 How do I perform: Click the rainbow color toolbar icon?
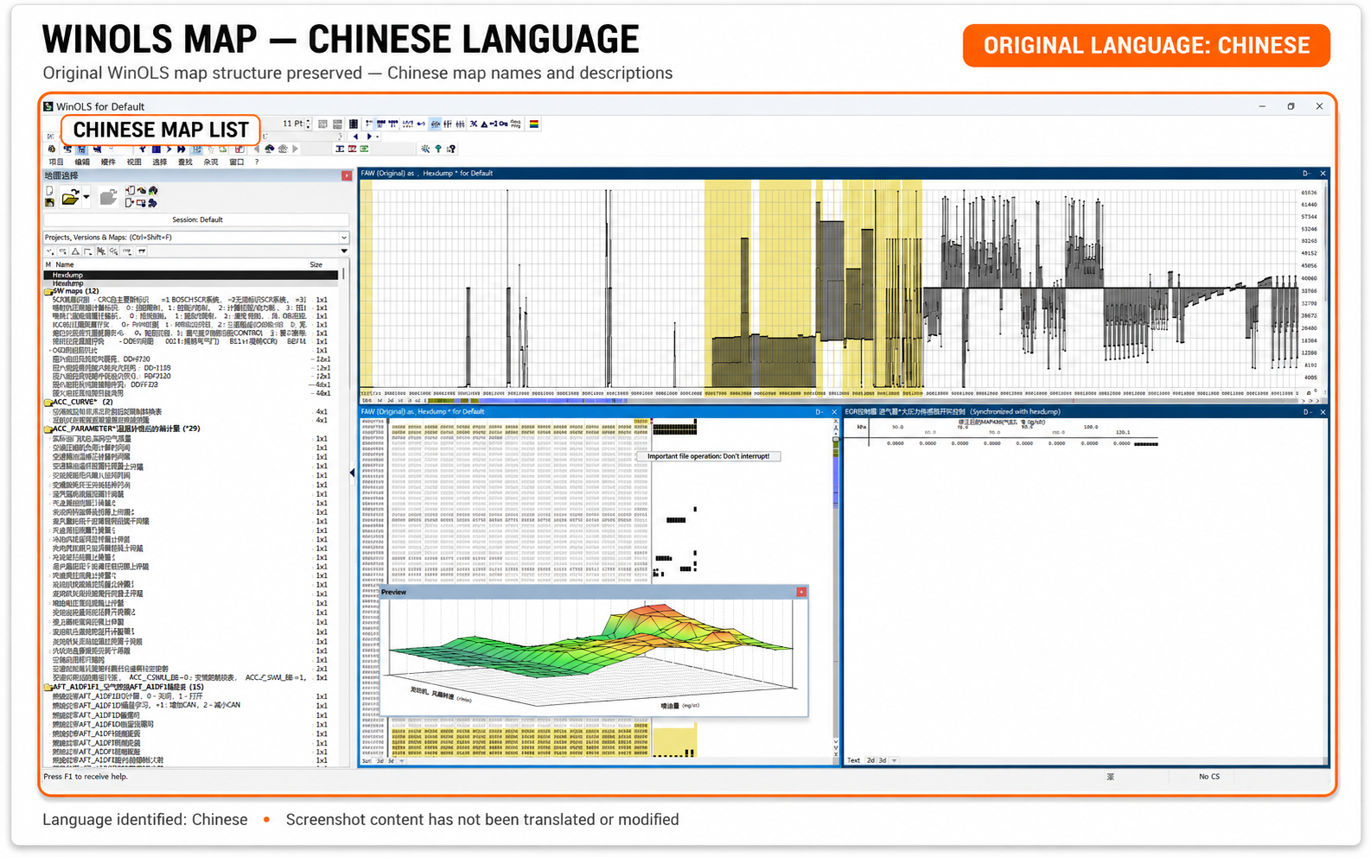534,124
